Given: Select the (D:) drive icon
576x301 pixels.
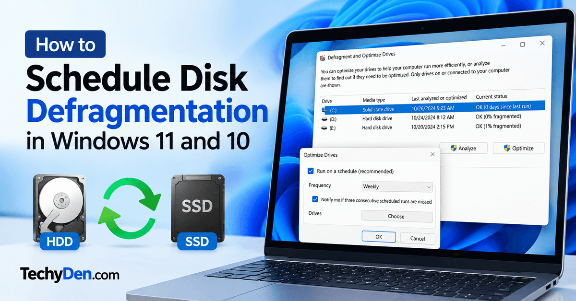Looking at the screenshot, I should pos(325,118).
